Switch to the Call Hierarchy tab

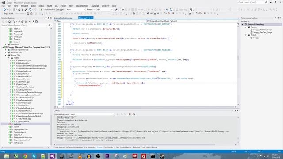(90, 147)
